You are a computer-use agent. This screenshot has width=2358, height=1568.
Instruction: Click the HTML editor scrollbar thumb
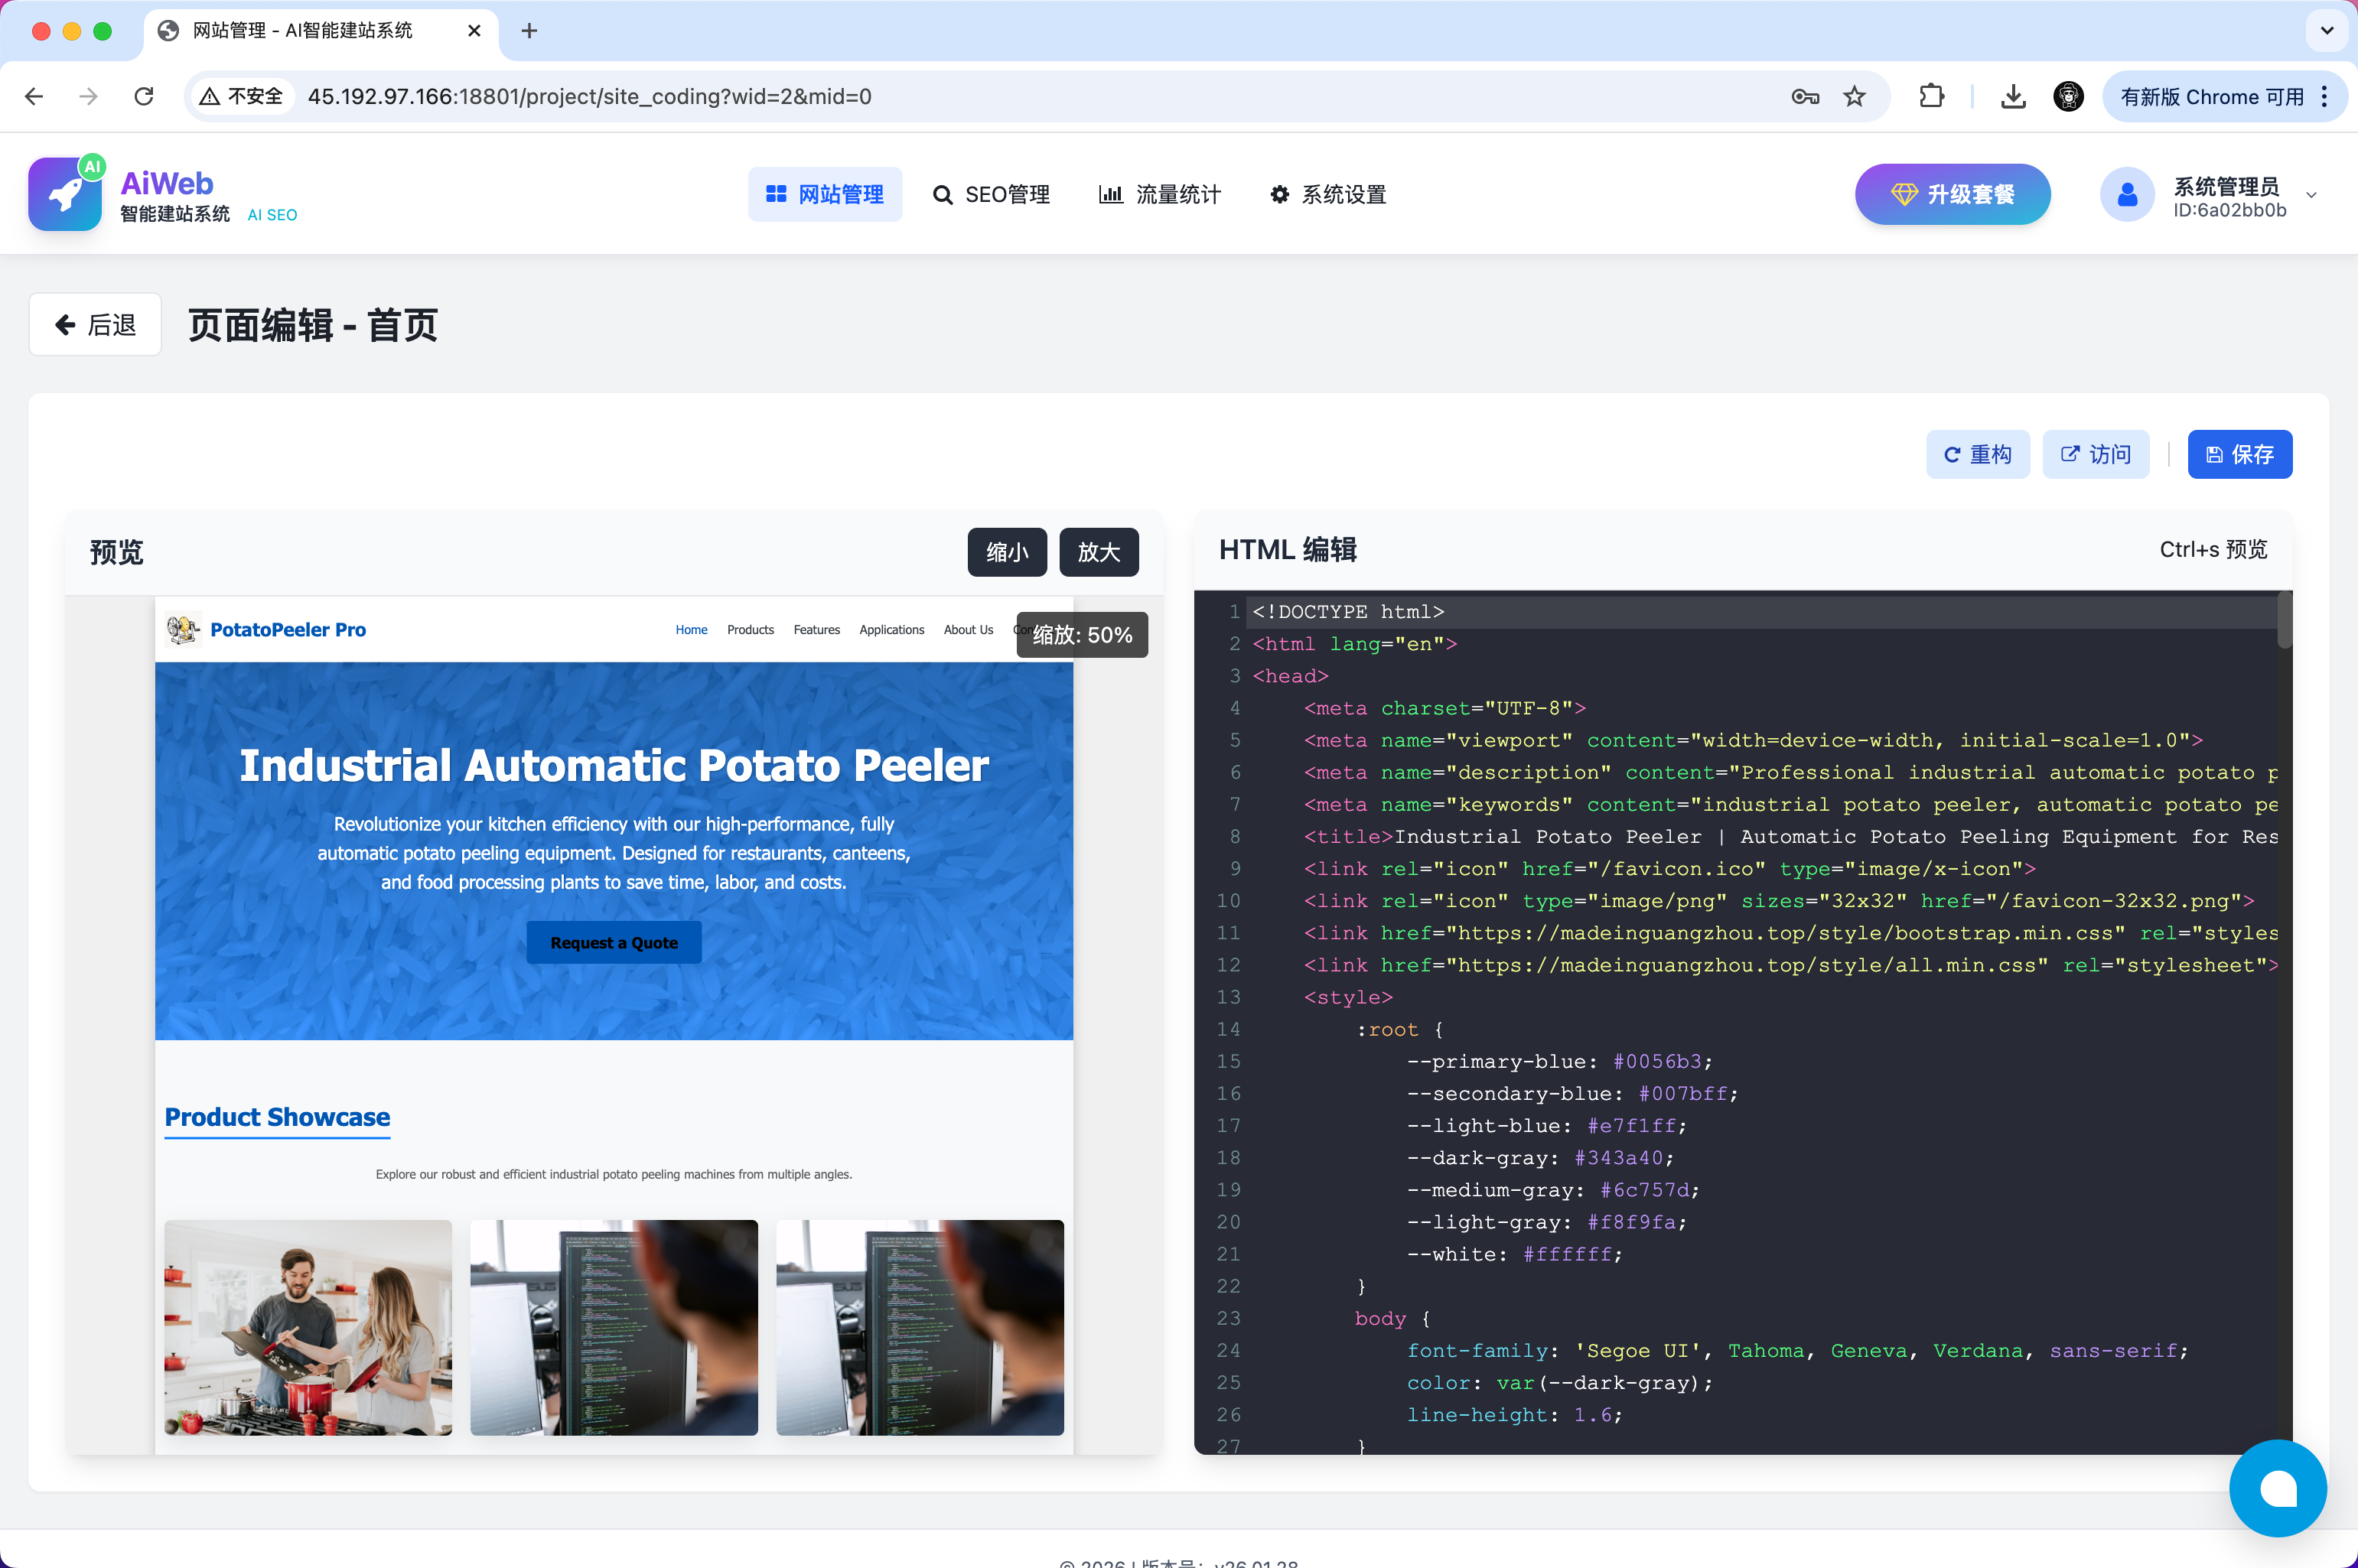coord(2284,620)
